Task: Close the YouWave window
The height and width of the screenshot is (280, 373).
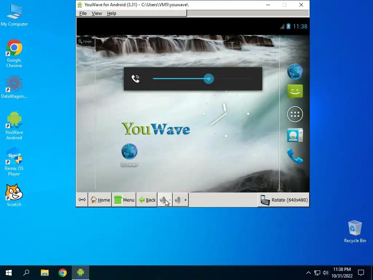Action: 301,5
